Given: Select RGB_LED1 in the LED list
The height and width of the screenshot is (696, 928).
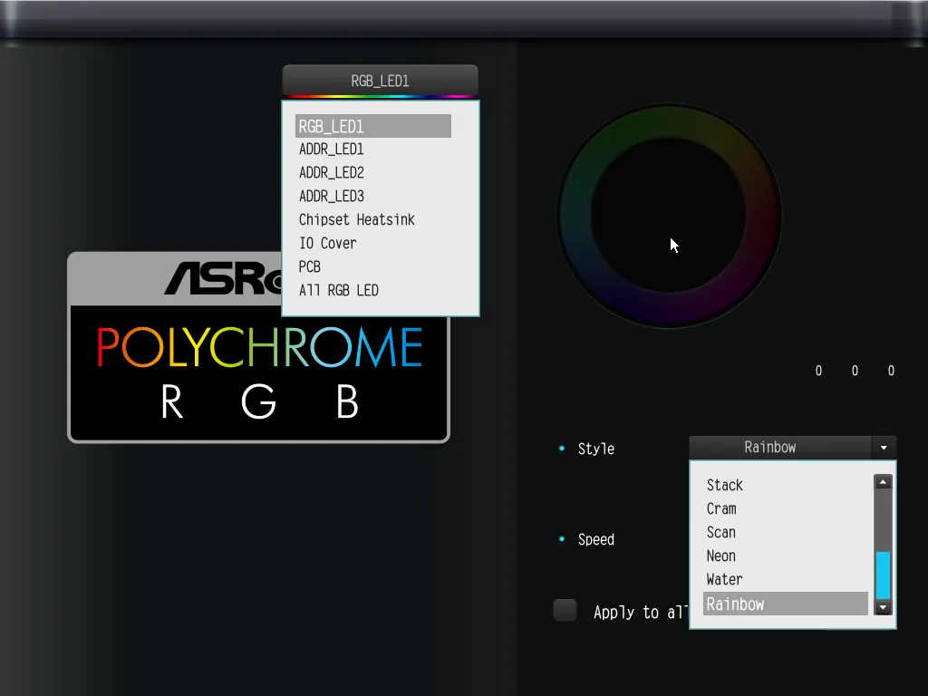Looking at the screenshot, I should tap(372, 126).
